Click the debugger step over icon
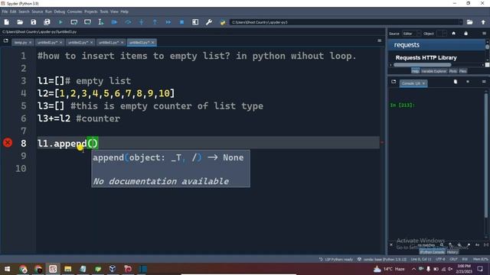This screenshot has height=275, width=490. click(128, 22)
